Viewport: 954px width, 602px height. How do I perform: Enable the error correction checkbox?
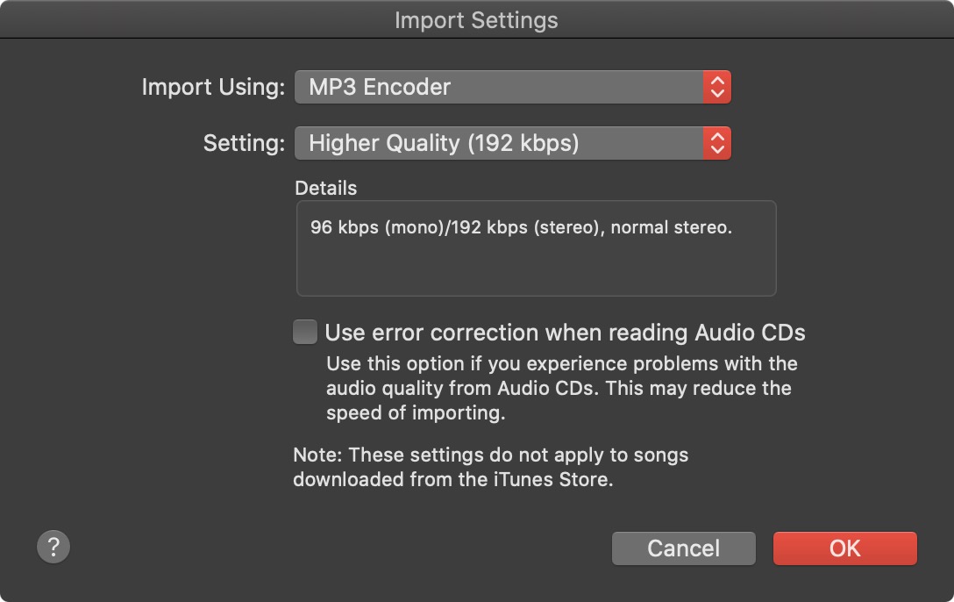pos(305,333)
